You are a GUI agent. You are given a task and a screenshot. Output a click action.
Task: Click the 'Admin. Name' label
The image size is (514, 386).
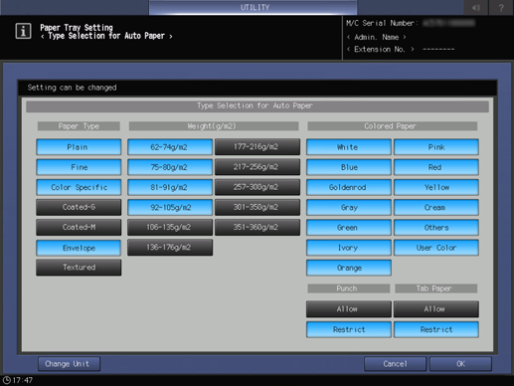coord(376,37)
